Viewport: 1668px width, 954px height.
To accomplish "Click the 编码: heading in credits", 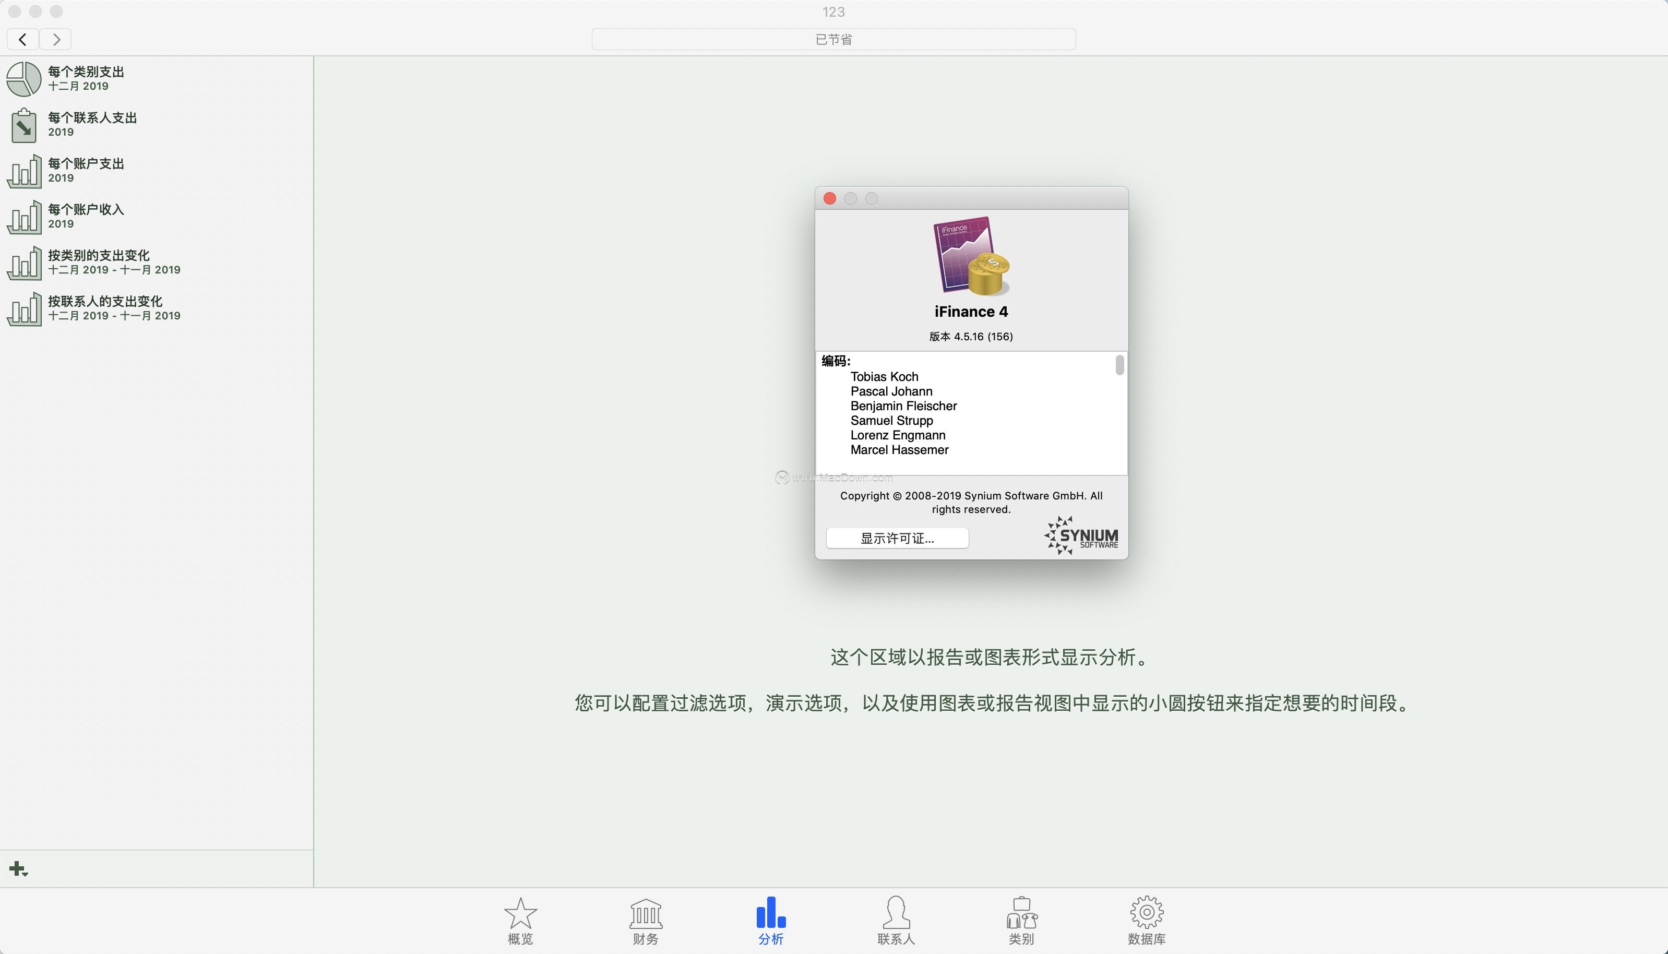I will tap(836, 361).
